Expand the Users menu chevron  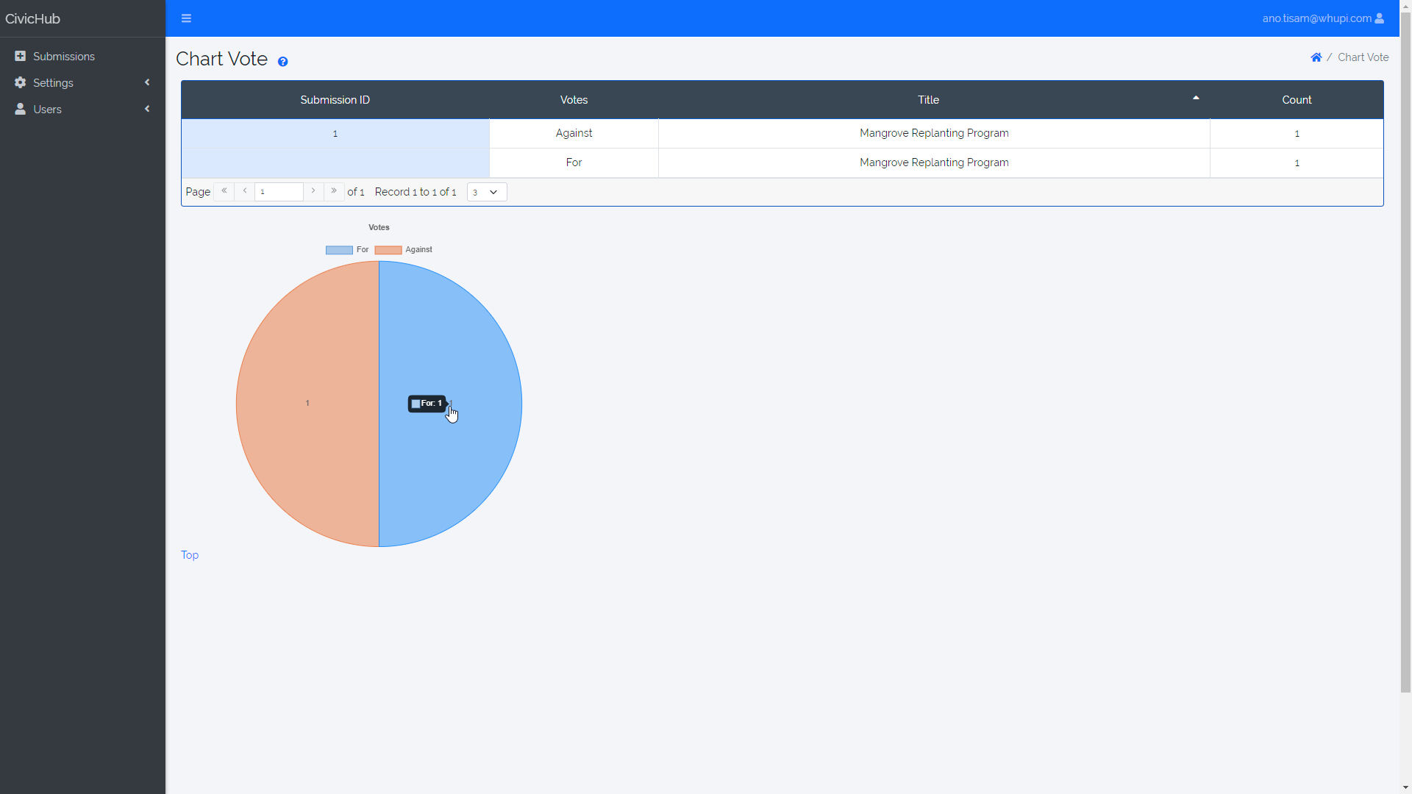coord(147,109)
